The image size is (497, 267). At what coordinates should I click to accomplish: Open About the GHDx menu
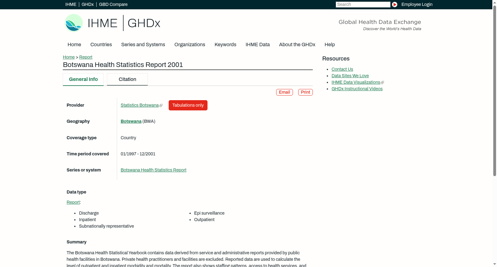pos(297,45)
